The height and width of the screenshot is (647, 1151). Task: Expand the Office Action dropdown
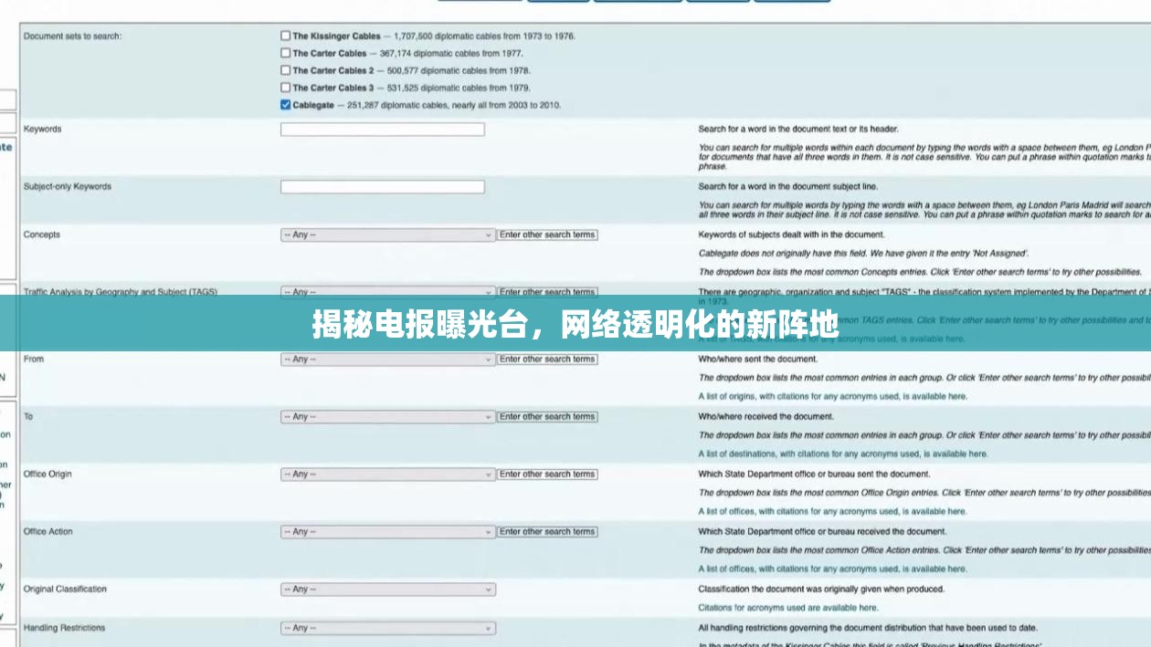pyautogui.click(x=387, y=532)
